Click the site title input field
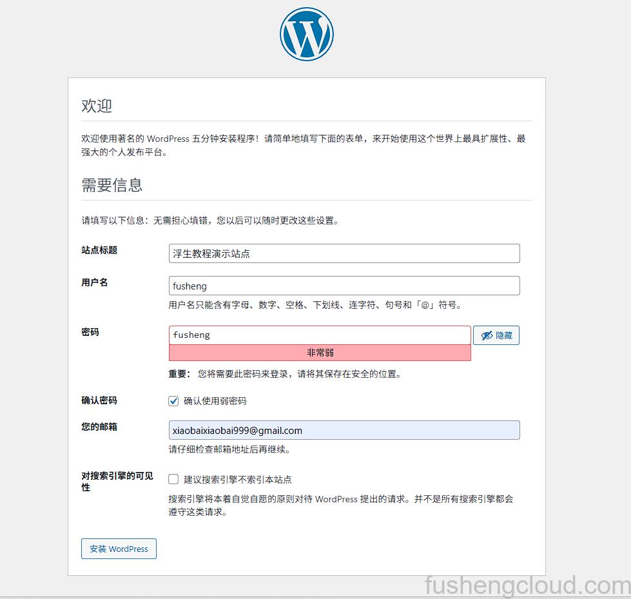This screenshot has width=631, height=599. coord(344,253)
